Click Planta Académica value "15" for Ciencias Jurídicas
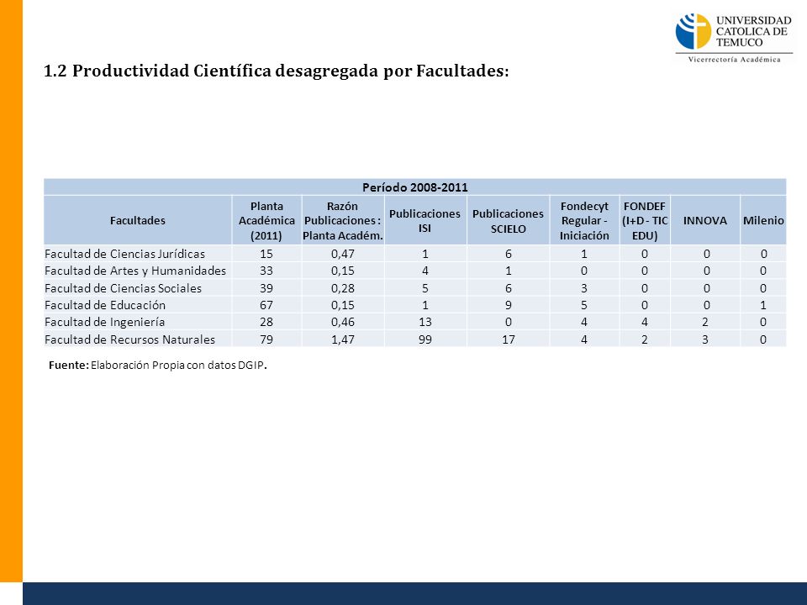The height and width of the screenshot is (605, 807). 266,254
